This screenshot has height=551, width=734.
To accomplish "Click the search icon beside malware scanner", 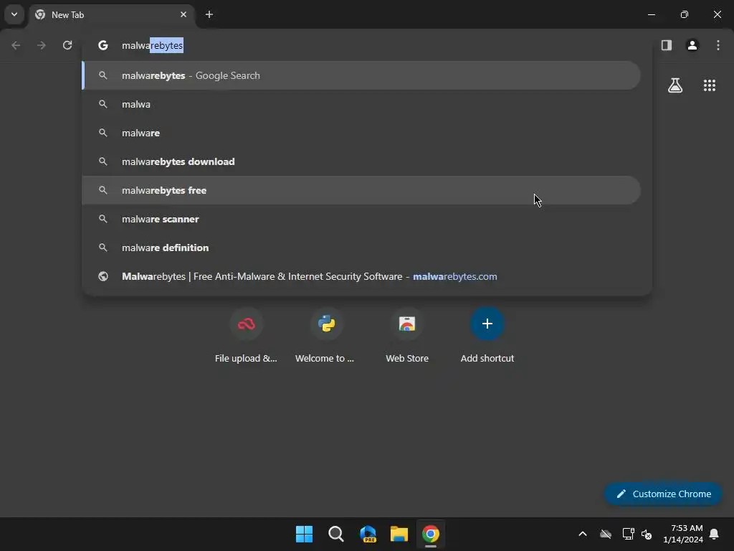I will click(x=103, y=219).
